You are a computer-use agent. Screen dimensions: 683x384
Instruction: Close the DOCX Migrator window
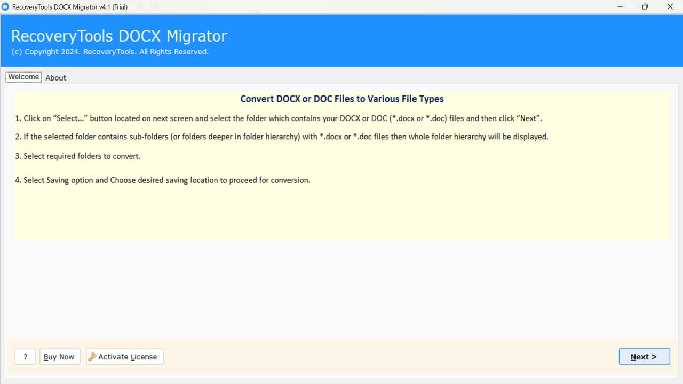(x=670, y=7)
